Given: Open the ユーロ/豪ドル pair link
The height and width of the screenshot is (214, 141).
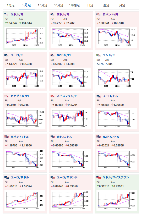Looking at the screenshot, I should coord(20,177).
